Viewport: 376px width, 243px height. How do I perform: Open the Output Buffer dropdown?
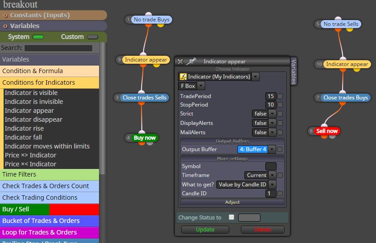pos(256,149)
